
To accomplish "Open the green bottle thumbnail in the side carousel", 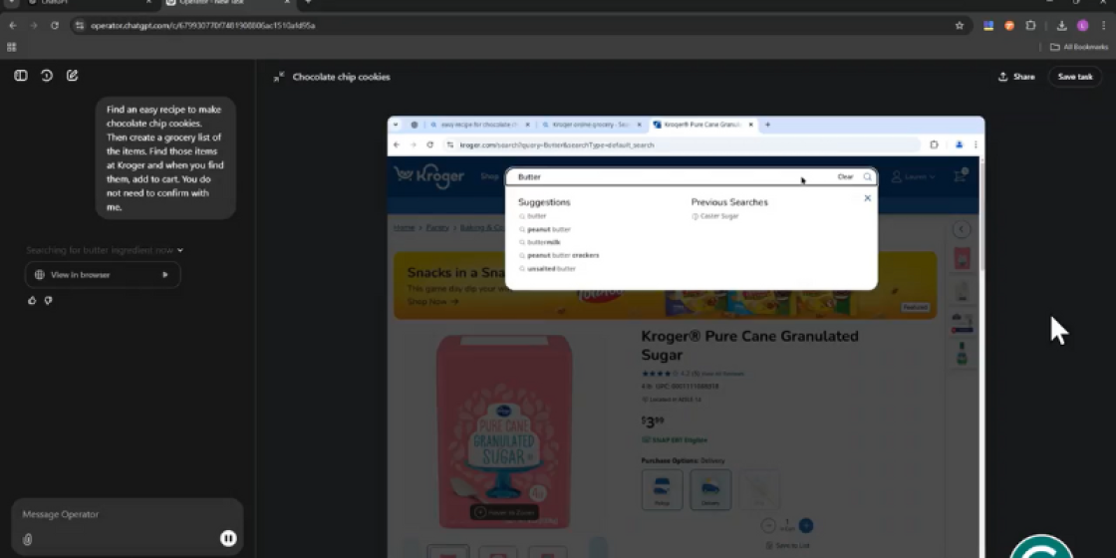I will point(962,354).
